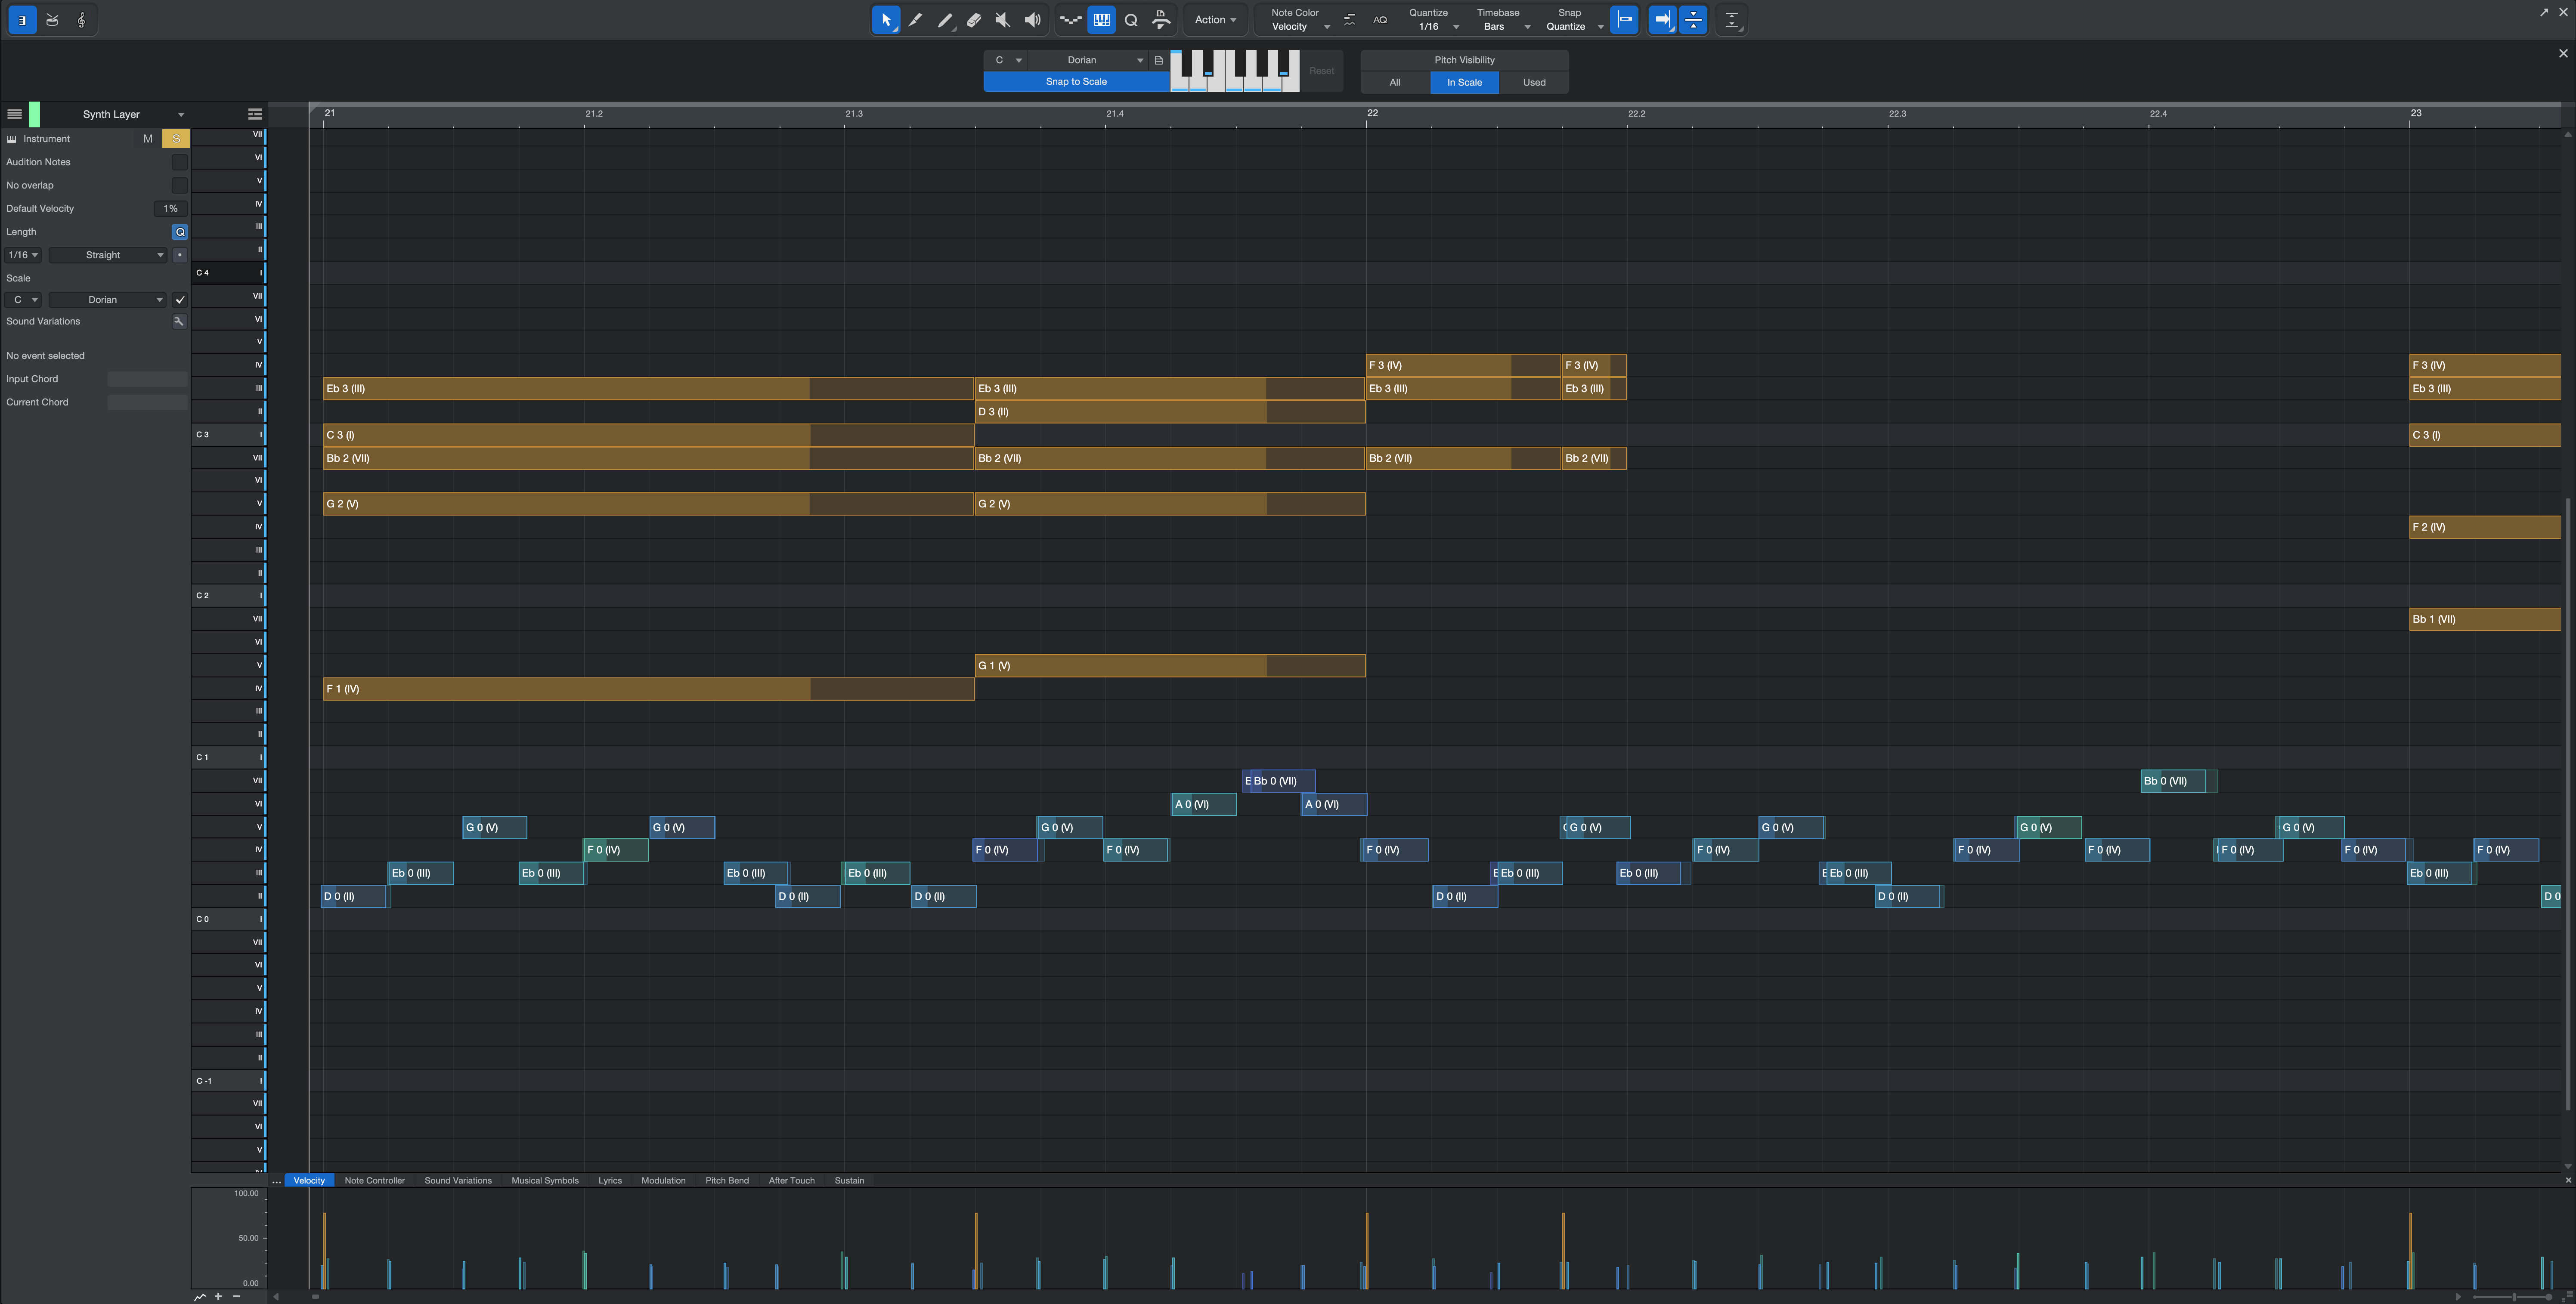Click the green Synth Layer color swatch
This screenshot has width=2576, height=1304.
[34, 114]
